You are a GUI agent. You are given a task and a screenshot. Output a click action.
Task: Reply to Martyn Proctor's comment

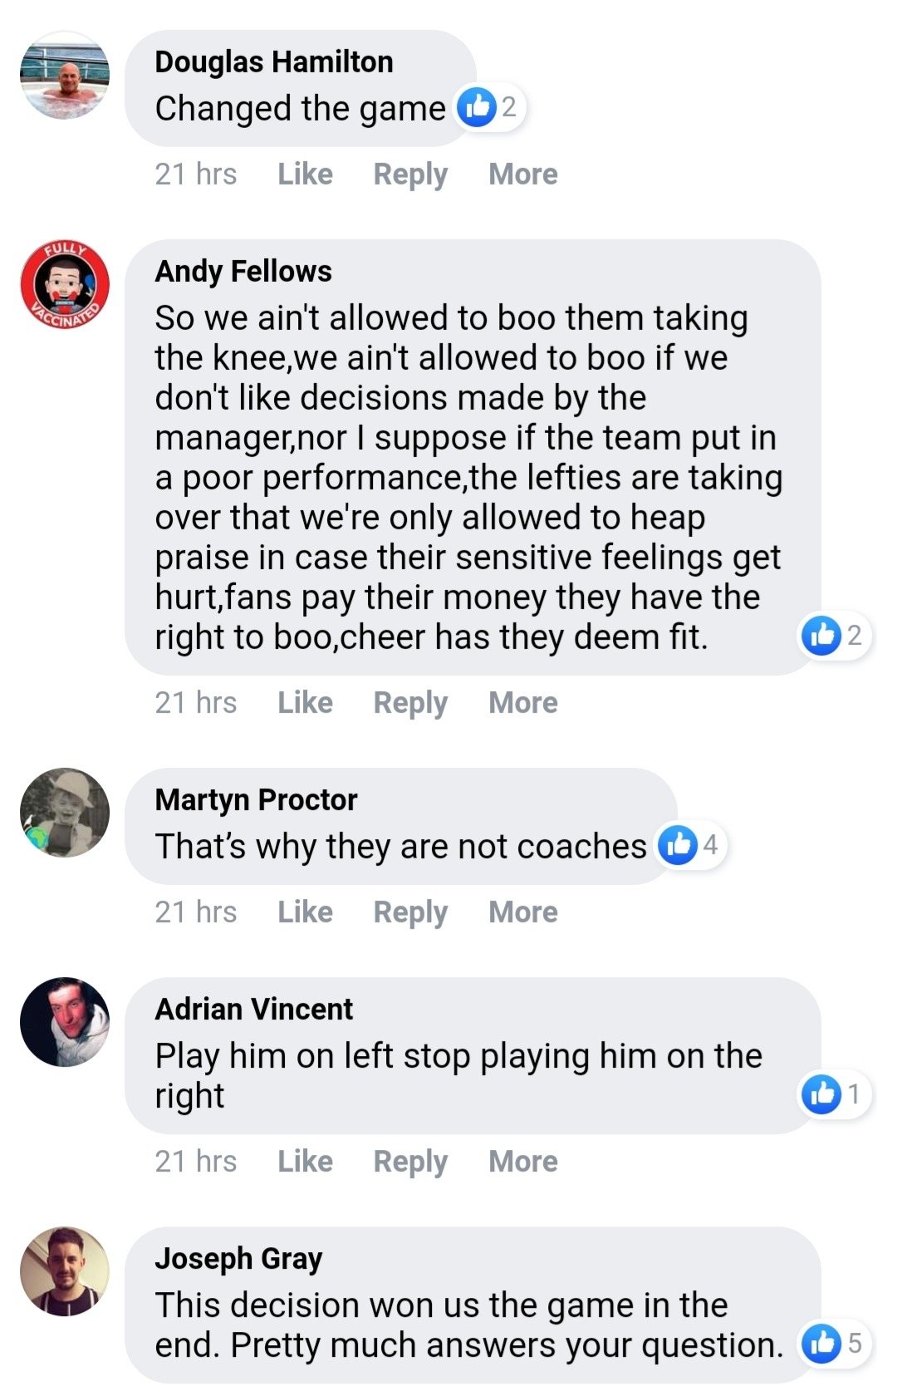pos(410,912)
